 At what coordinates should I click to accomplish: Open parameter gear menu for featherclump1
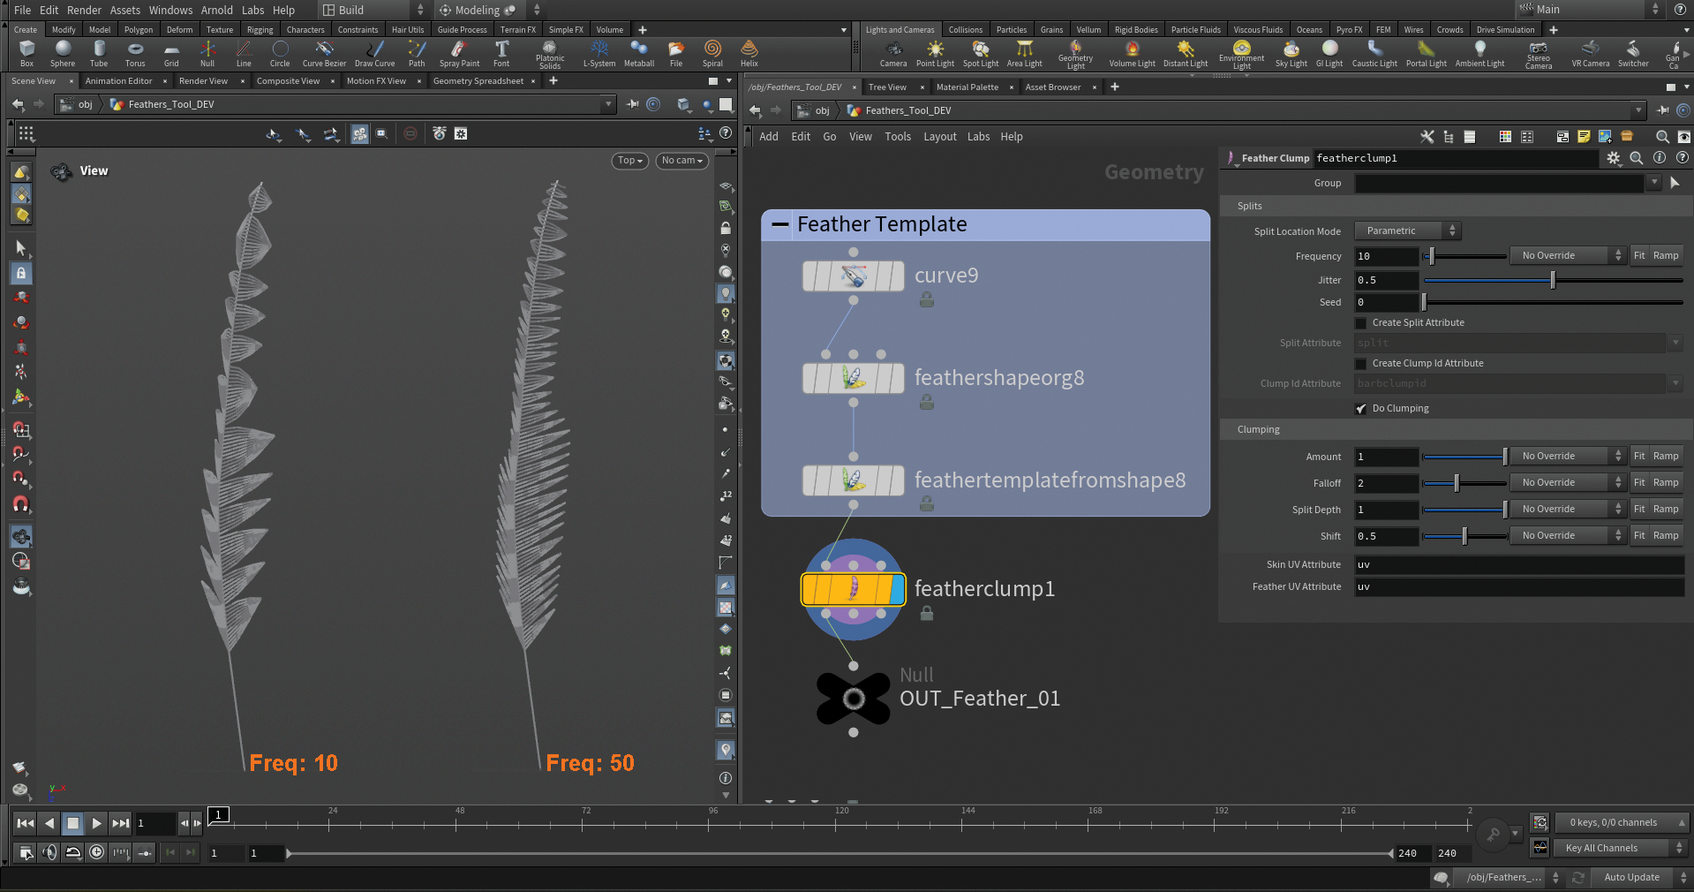pyautogui.click(x=1614, y=158)
